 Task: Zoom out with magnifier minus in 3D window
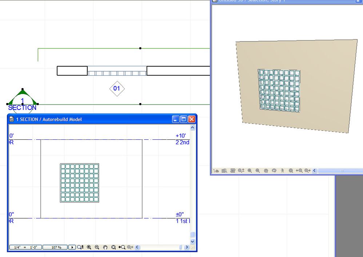pyautogui.click(x=258, y=171)
